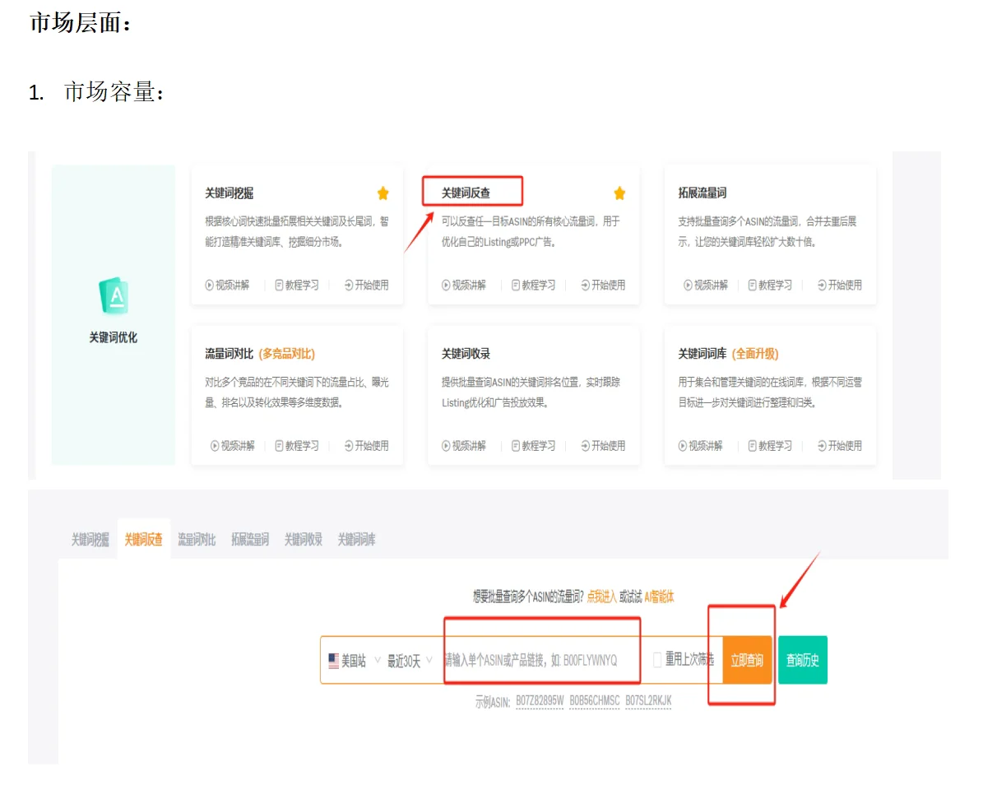The height and width of the screenshot is (794, 997).
Task: Play the 关键词反查 video tutorial icon
Action: 445,285
